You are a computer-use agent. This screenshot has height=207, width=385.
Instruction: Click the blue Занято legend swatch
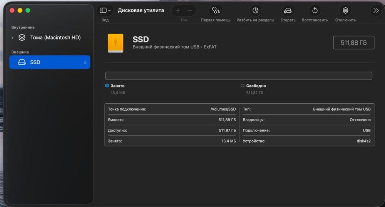pos(107,86)
